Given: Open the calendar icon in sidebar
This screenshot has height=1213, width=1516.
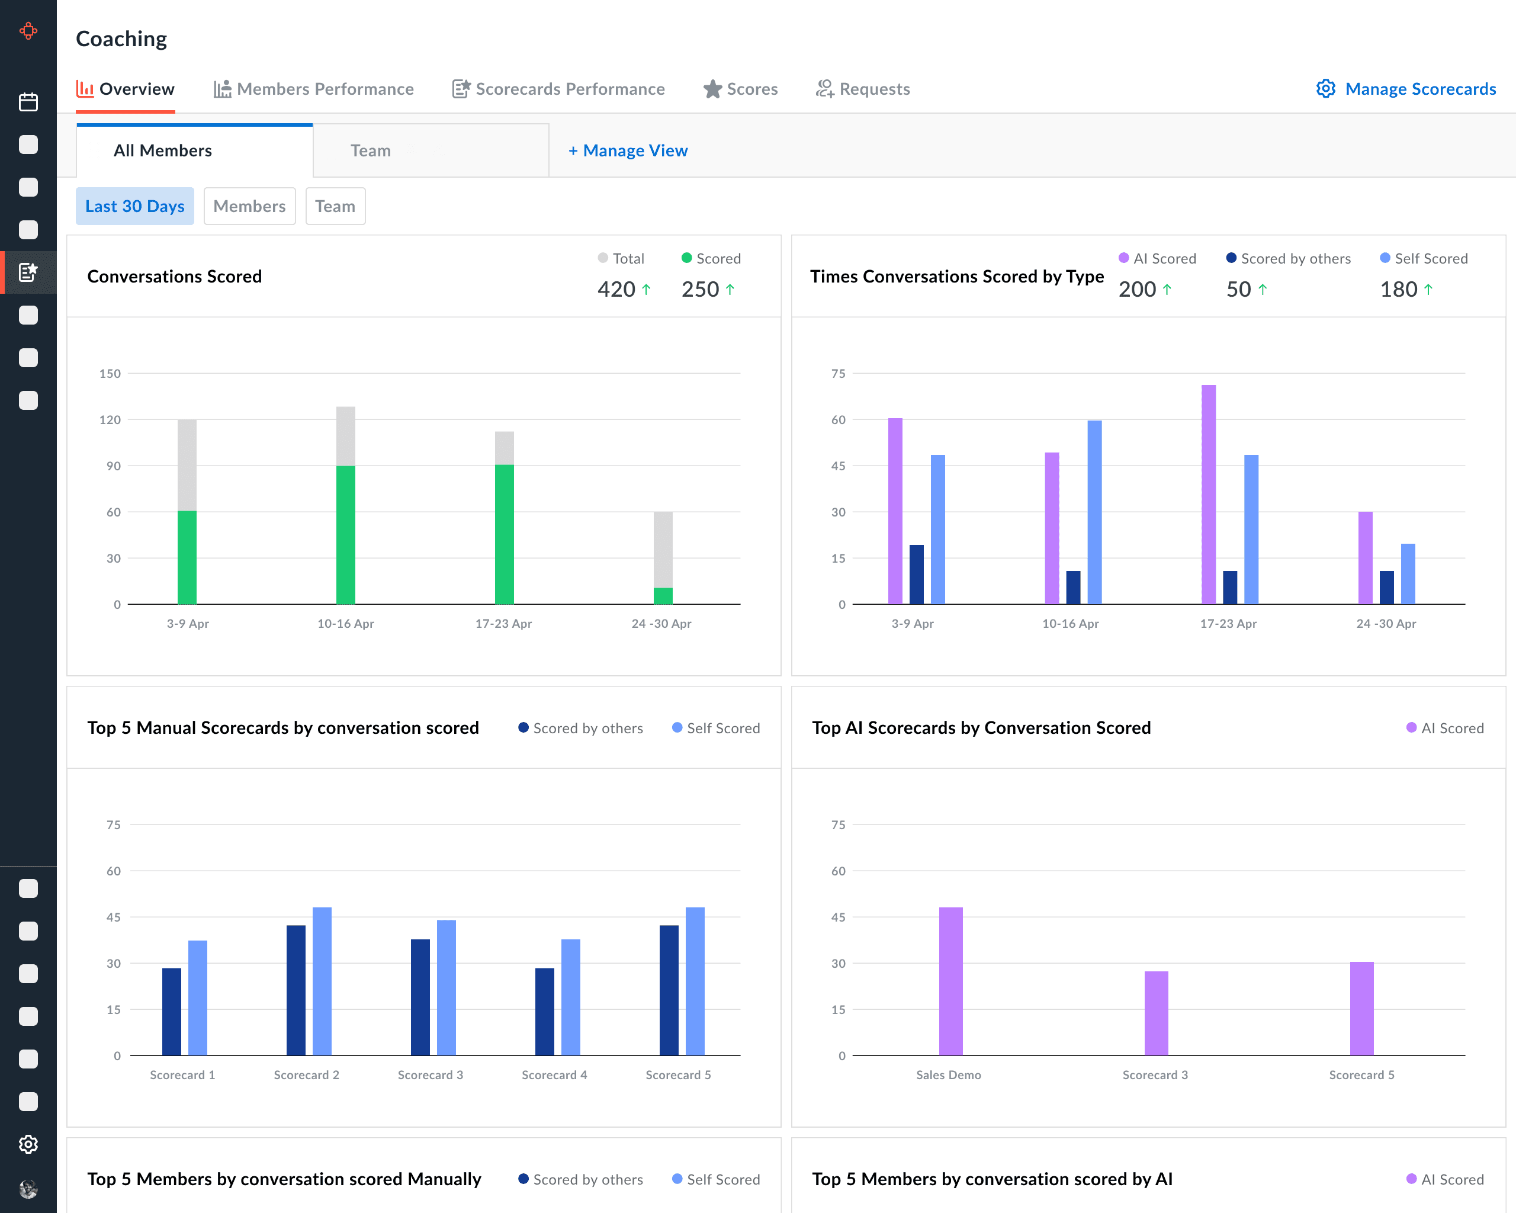Looking at the screenshot, I should [28, 102].
